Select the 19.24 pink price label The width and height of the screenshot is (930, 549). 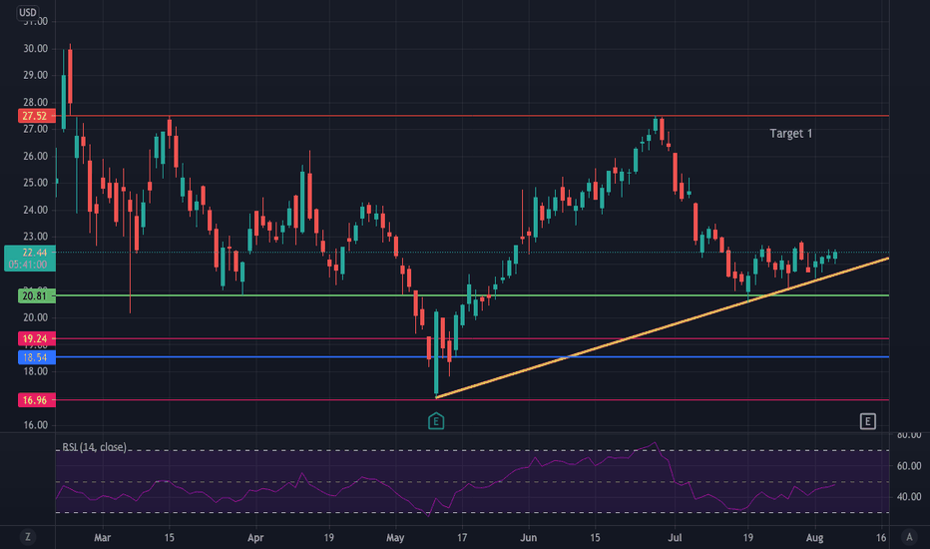[x=36, y=339]
